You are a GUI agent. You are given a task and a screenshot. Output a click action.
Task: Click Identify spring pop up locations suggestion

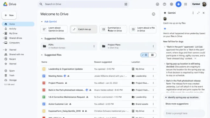point(182,97)
